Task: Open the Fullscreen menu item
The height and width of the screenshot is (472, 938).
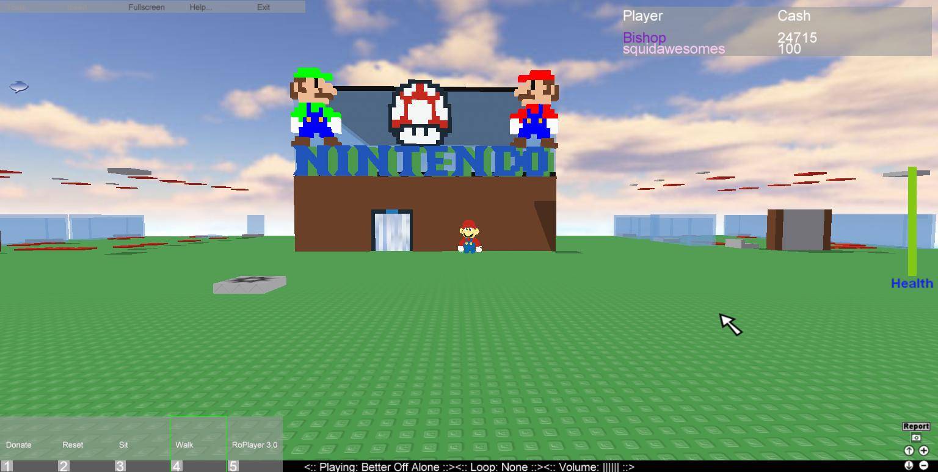Action: [147, 7]
